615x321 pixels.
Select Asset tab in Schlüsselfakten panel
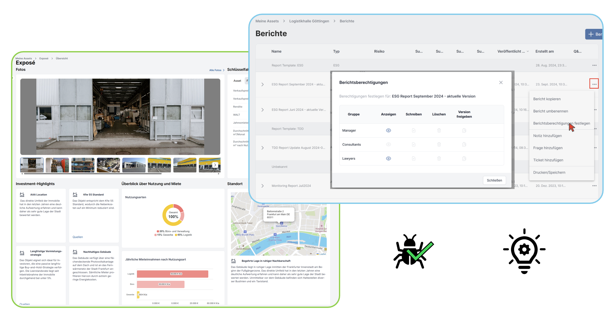coord(237,81)
